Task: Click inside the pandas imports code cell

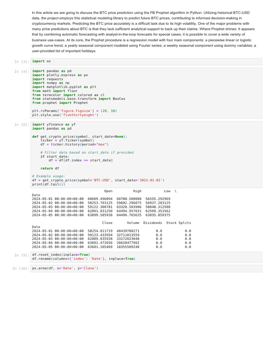Action: 146,93
